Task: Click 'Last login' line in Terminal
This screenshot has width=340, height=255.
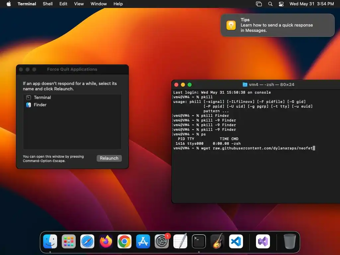Action: click(x=222, y=92)
